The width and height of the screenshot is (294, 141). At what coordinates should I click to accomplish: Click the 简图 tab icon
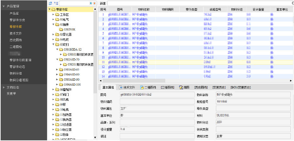(x=181, y=87)
